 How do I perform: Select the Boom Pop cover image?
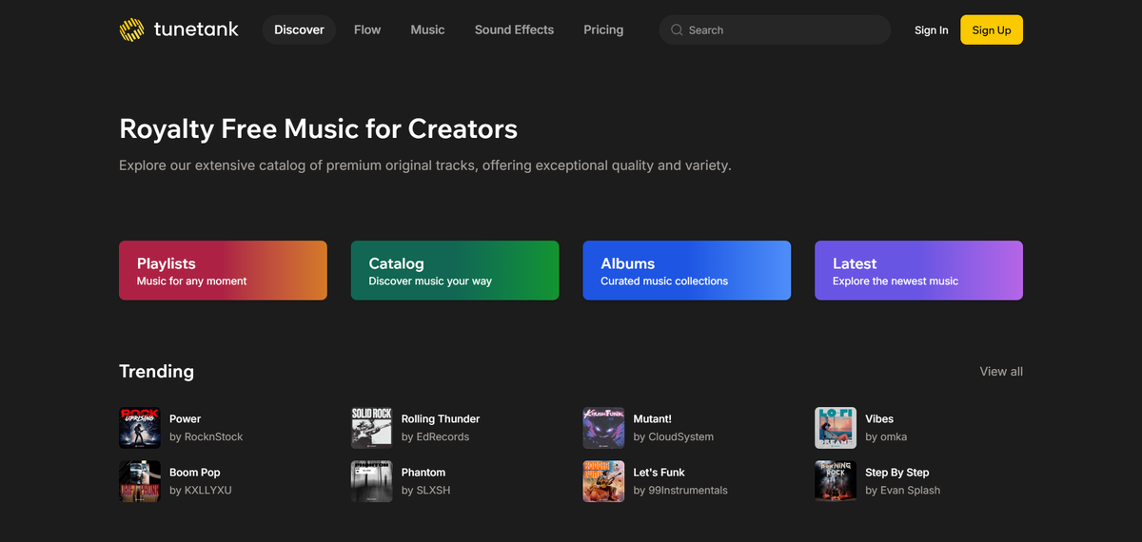coord(139,481)
